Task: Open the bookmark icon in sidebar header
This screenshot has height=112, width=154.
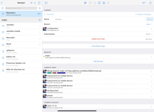Action: click(x=39, y=3)
